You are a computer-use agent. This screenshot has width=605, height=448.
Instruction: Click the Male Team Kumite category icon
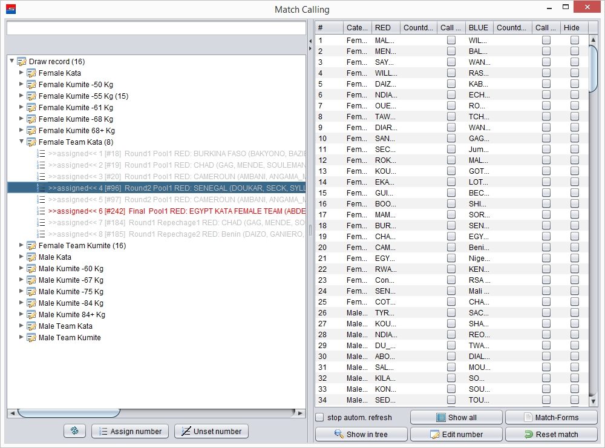[31, 338]
